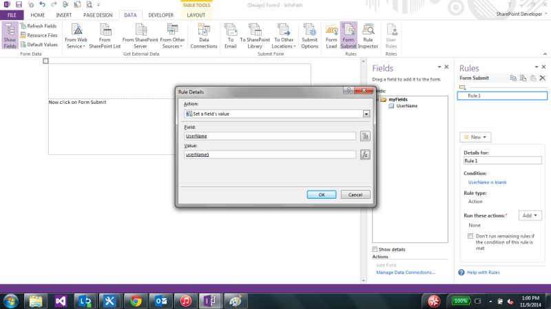Image resolution: width=551 pixels, height=309 pixels.
Task: Click Manage Data Connections link
Action: [406, 273]
